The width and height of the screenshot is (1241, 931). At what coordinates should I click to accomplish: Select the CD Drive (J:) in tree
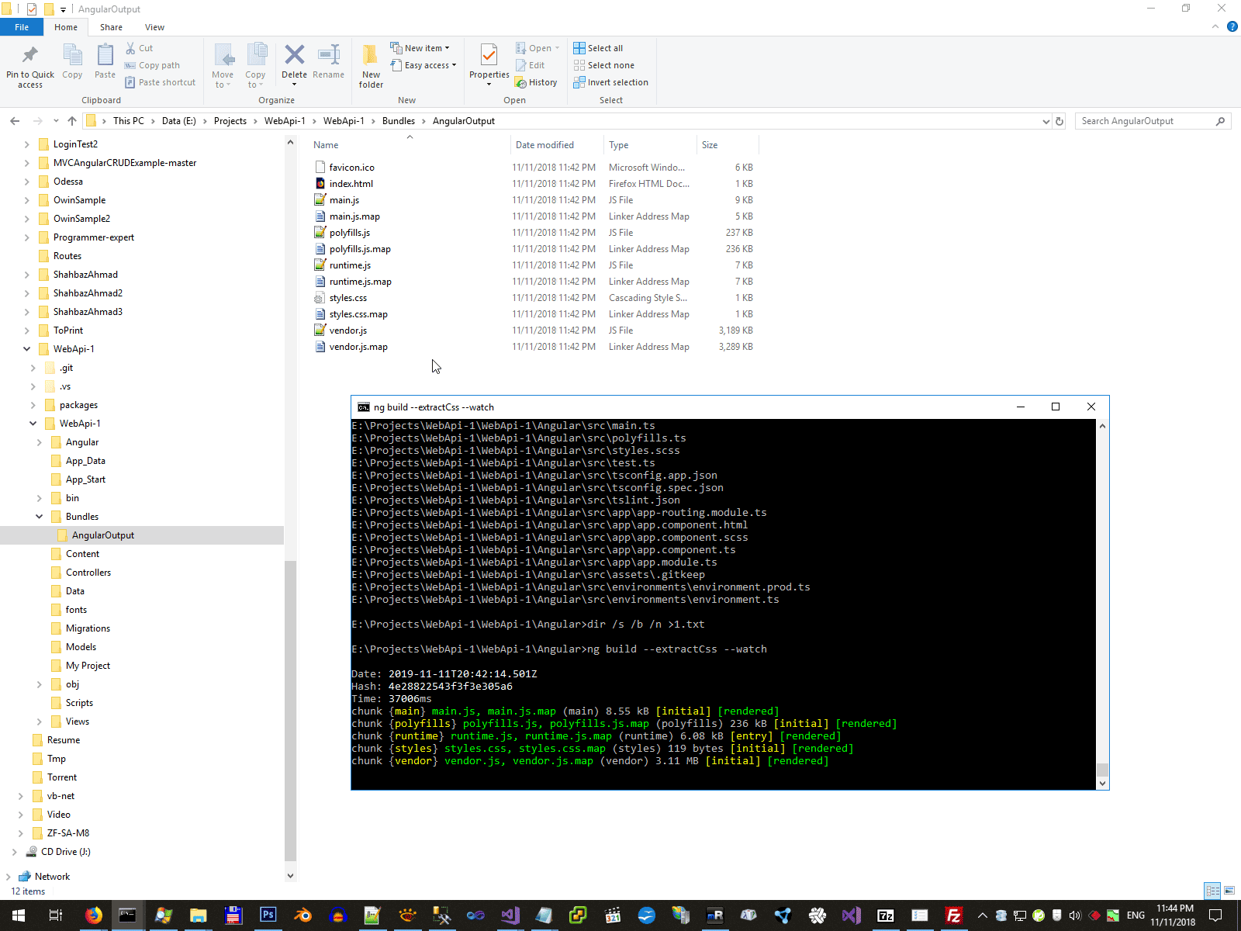click(65, 852)
